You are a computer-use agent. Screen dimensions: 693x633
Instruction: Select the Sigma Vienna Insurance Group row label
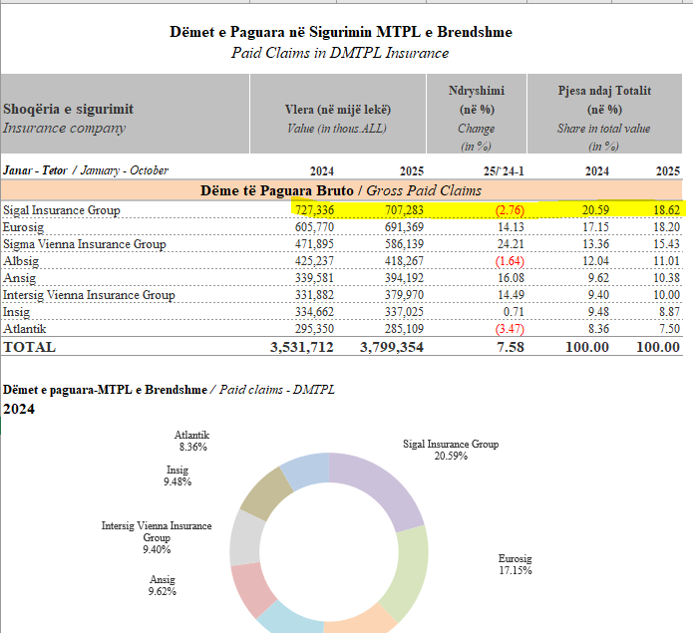click(x=85, y=244)
